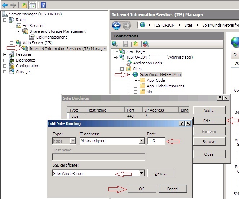Select the Diagnostics node
The height and width of the screenshot is (199, 239).
(26, 60)
